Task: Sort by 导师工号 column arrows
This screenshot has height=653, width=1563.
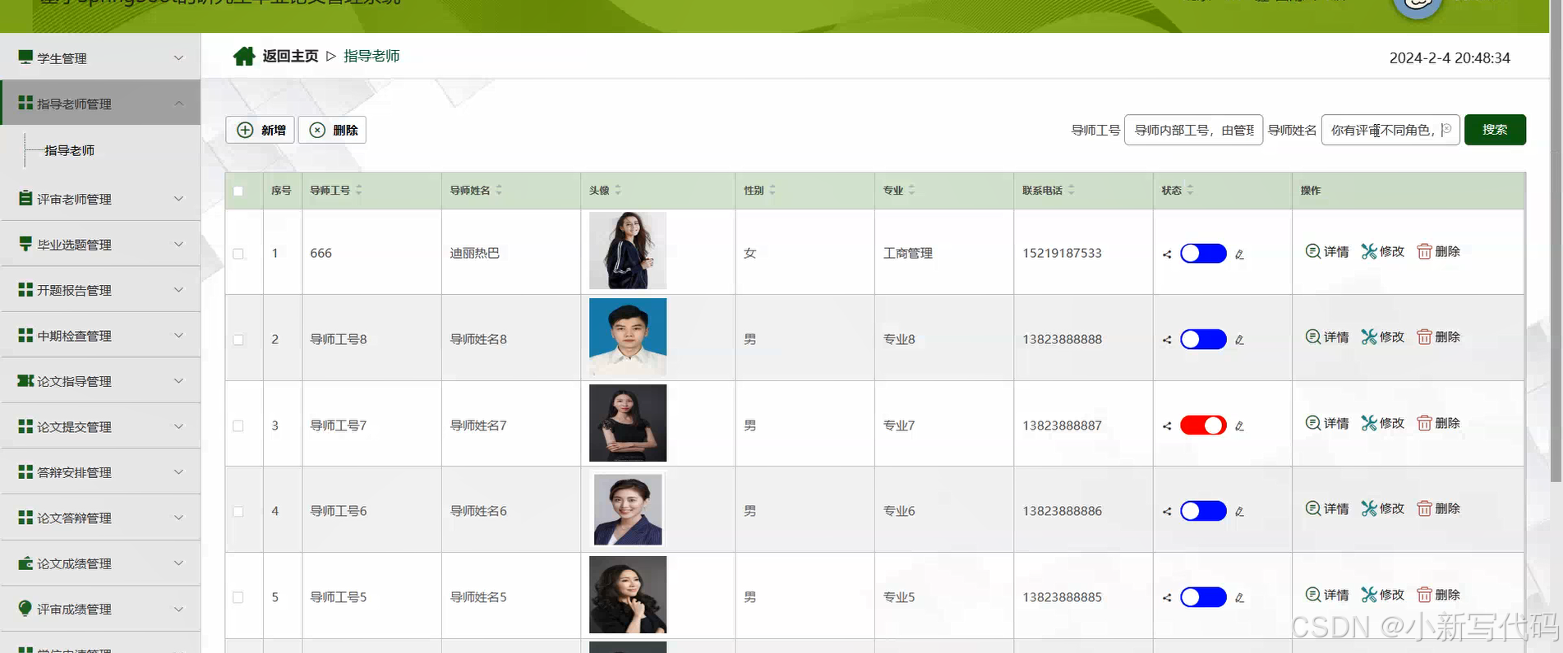Action: 359,190
